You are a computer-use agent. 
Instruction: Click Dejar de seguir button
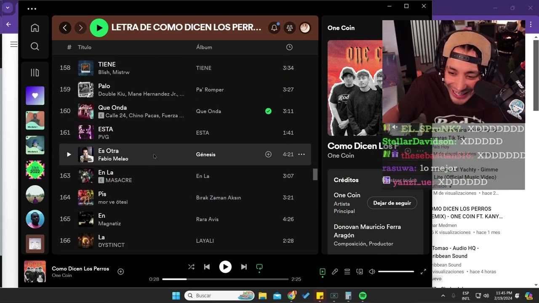392,203
